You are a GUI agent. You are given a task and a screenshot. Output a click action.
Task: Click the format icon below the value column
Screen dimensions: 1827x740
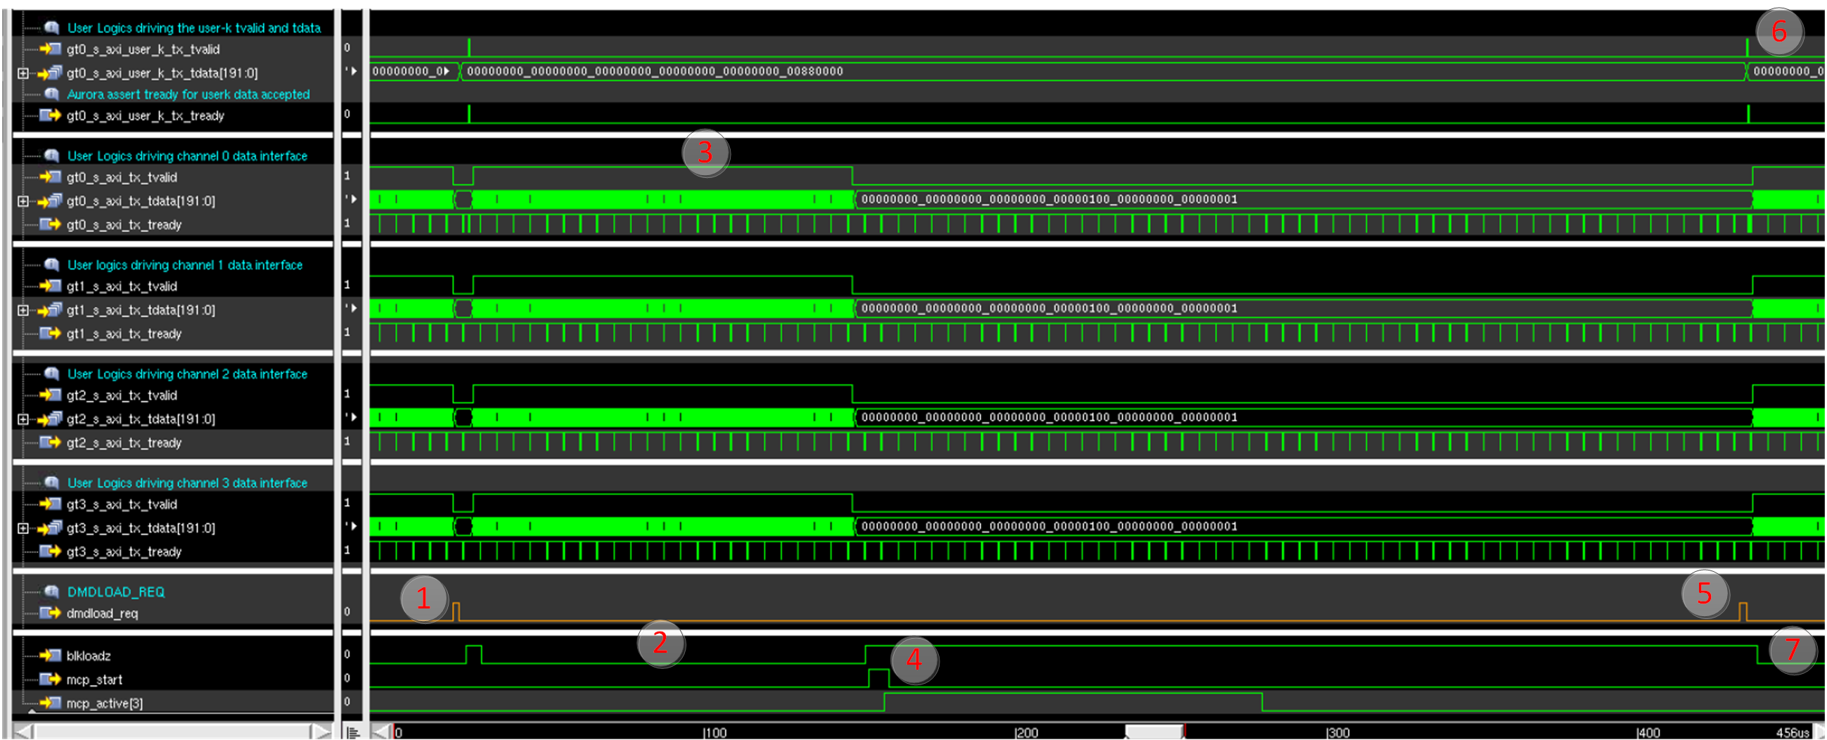click(352, 732)
